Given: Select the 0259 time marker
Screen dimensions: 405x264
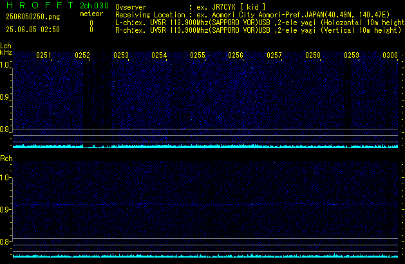Looking at the screenshot, I should [x=352, y=55].
